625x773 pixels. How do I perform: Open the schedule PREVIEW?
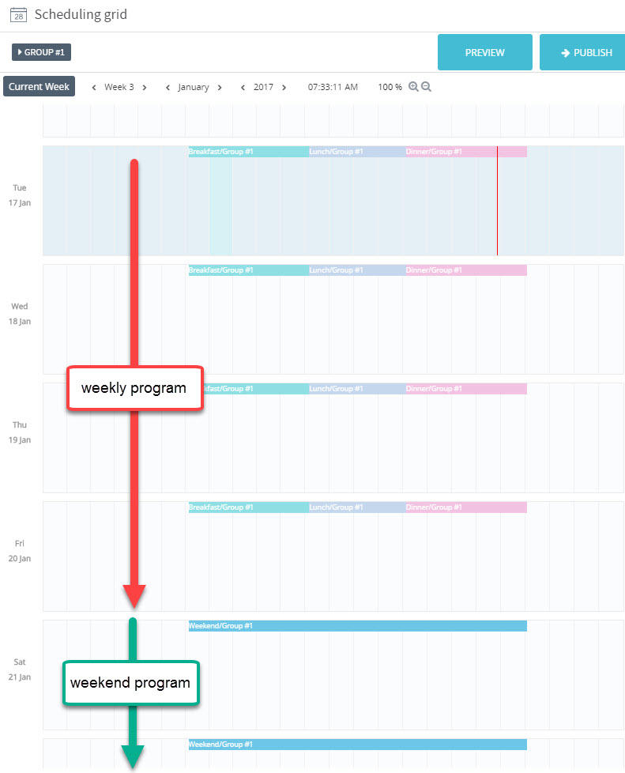485,52
